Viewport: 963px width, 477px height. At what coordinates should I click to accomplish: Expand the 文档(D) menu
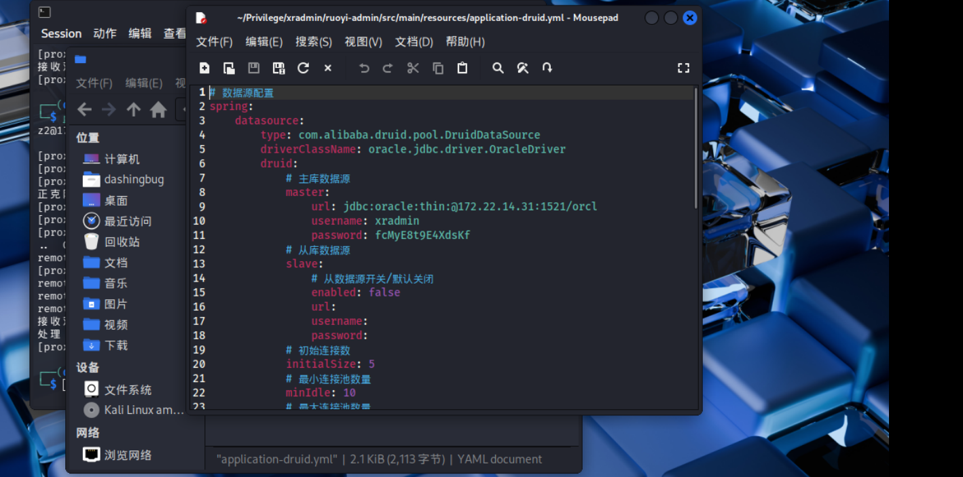414,42
